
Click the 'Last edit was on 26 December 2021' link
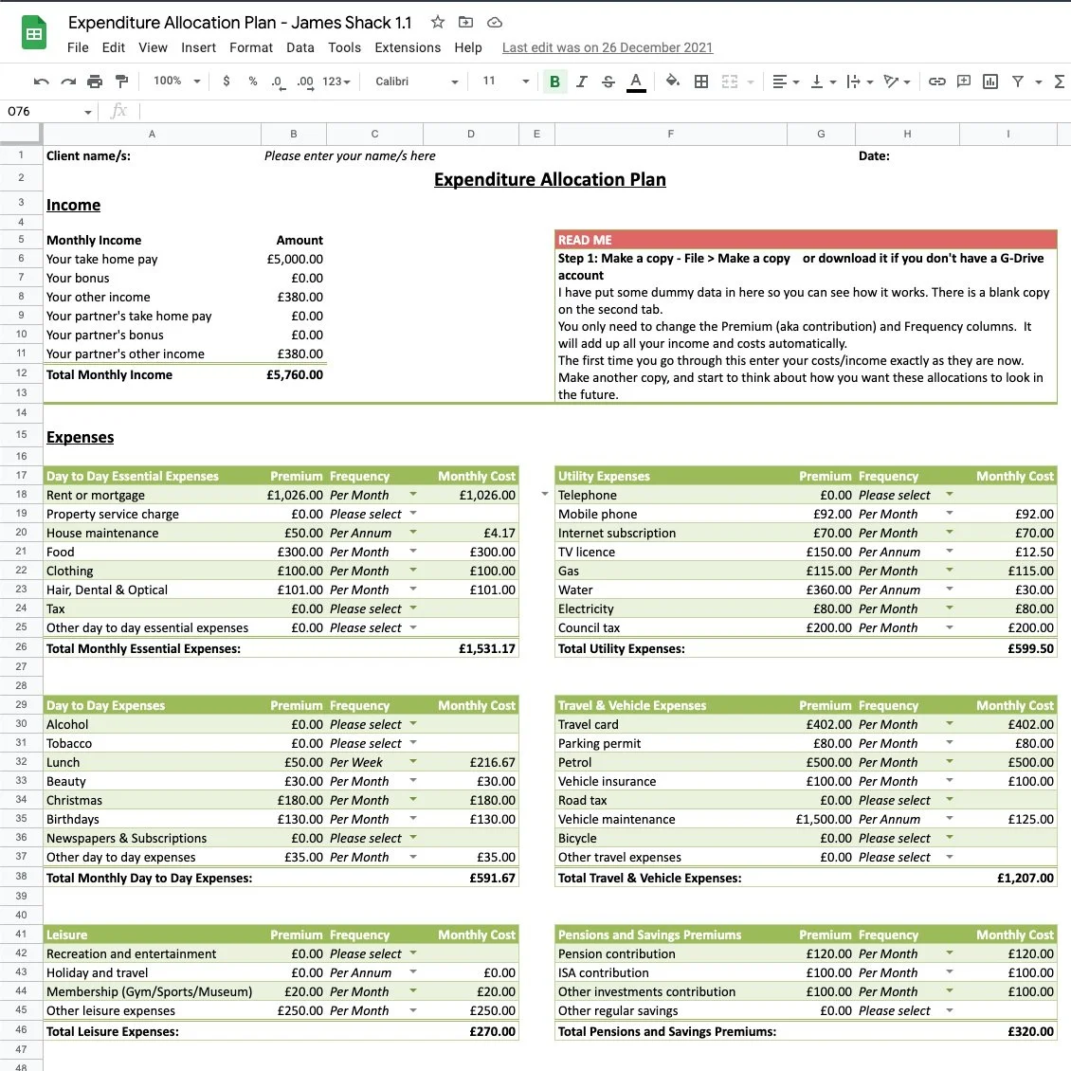click(607, 47)
